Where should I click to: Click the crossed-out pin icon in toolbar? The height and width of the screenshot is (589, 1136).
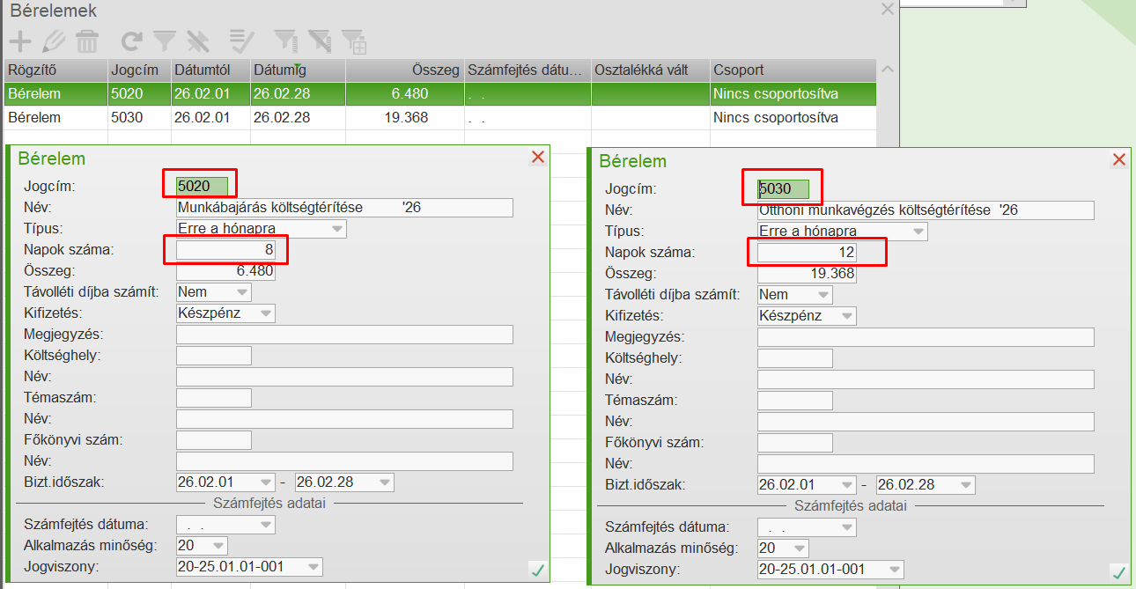click(x=197, y=40)
